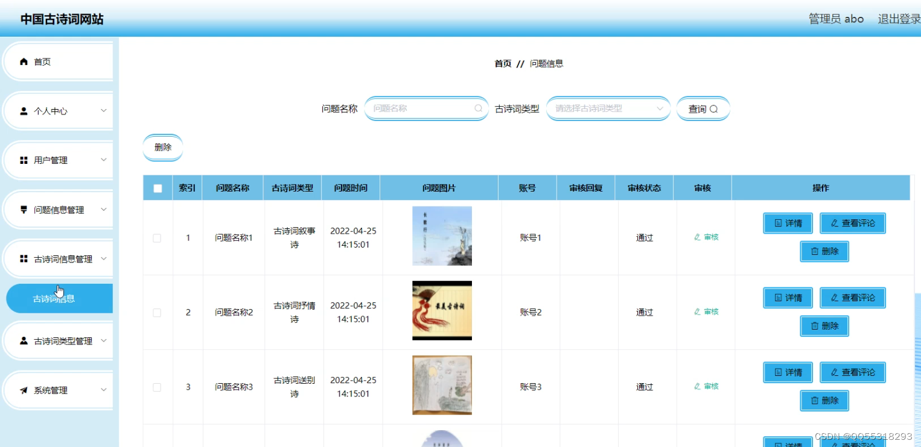Collapse the 古诗词信息管理 menu chevron
921x447 pixels.
click(x=103, y=258)
